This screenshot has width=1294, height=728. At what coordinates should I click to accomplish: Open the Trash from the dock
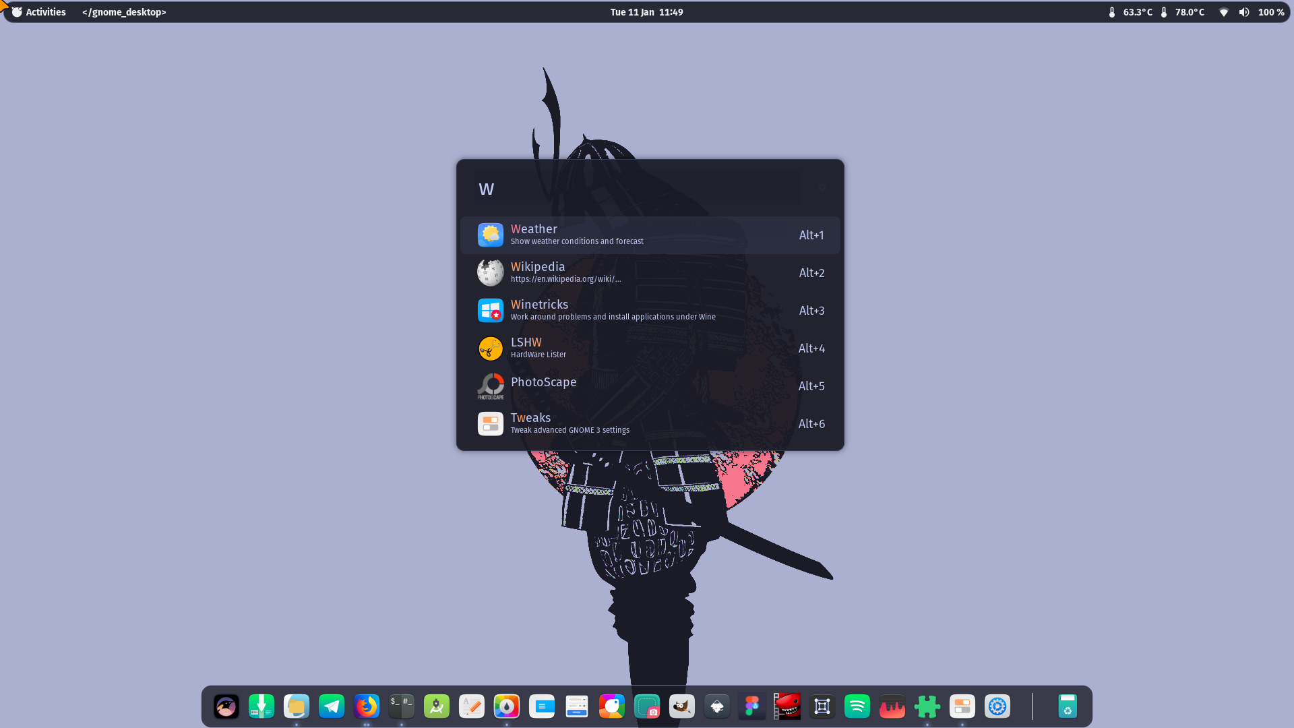pos(1069,706)
